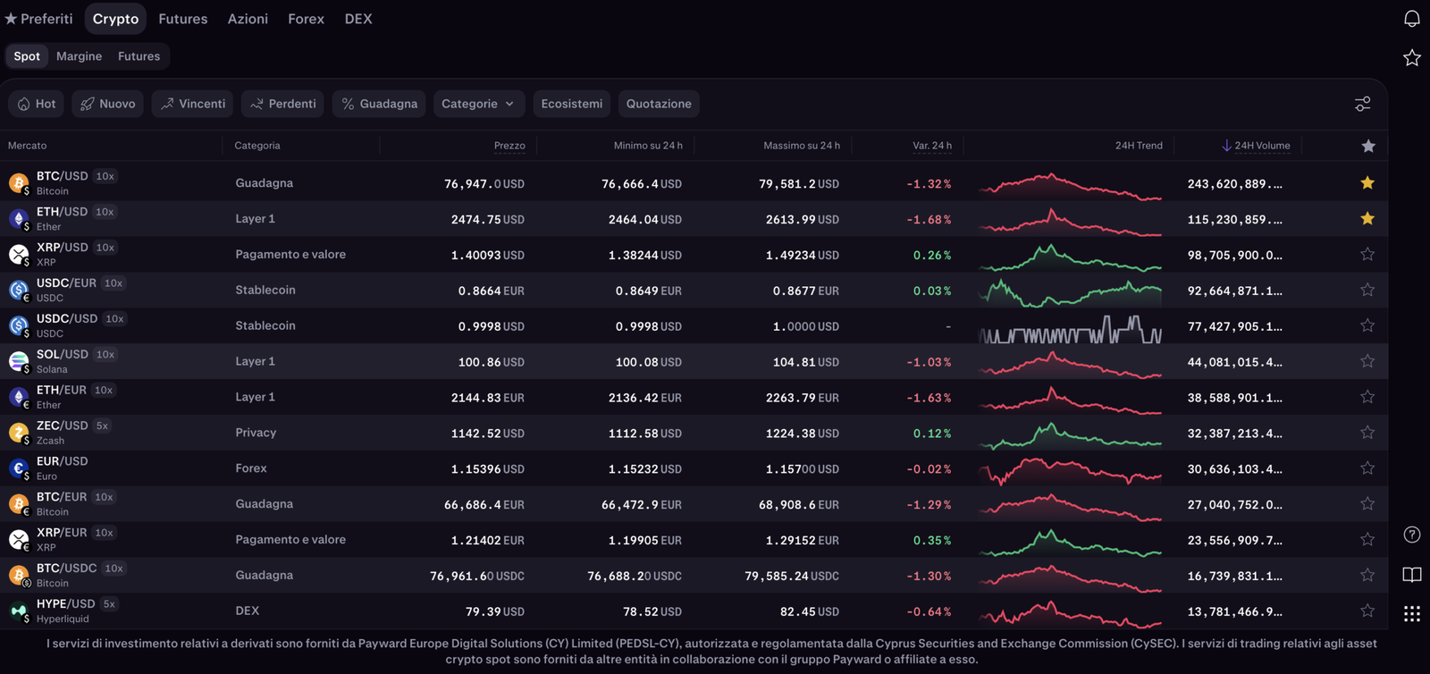
Task: Filter by Nuovo markets
Action: coord(107,104)
